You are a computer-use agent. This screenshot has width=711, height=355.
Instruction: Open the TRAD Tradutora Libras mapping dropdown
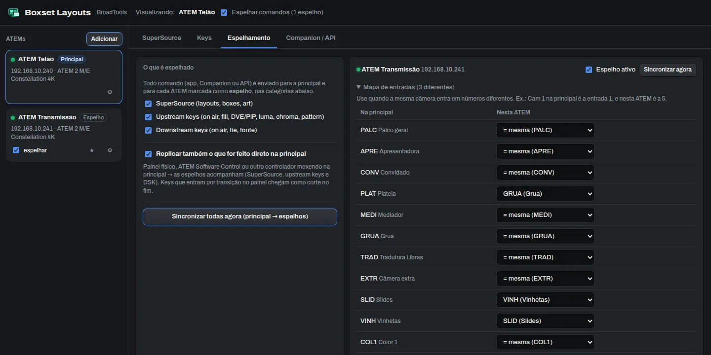(545, 257)
